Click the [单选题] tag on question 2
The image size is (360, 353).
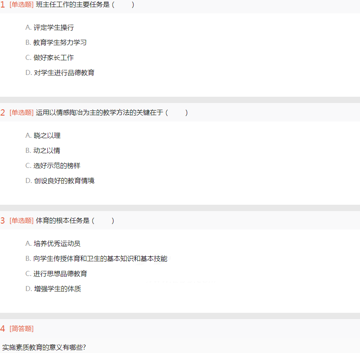click(x=21, y=113)
